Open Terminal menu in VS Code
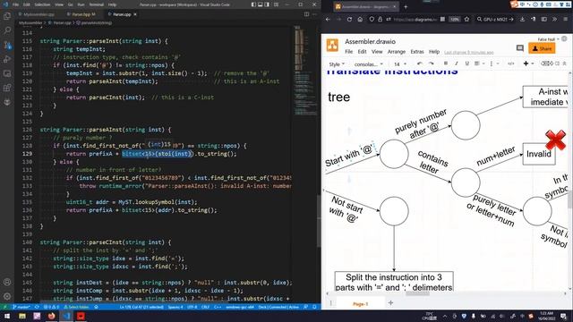The width and height of the screenshot is (573, 322). pos(97,4)
